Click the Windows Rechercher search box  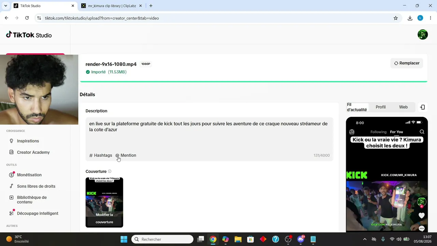pos(163,239)
